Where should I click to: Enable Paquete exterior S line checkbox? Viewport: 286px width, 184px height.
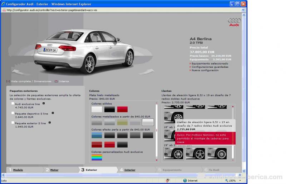(x=13, y=123)
